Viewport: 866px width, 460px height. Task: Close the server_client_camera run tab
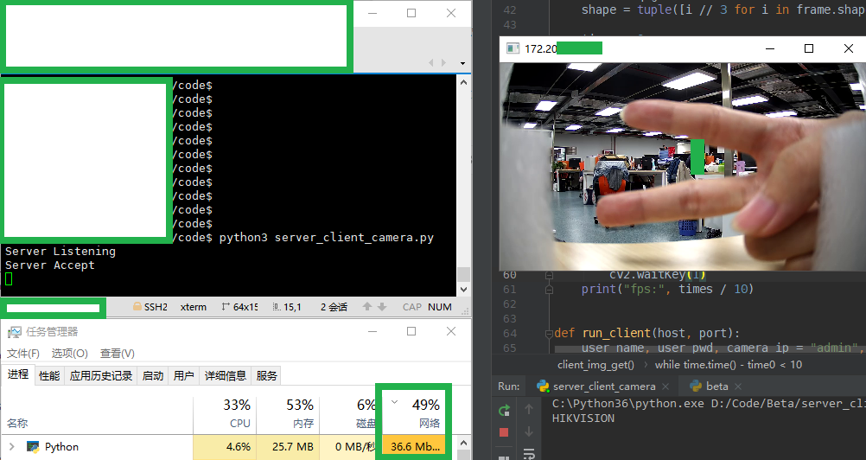(x=665, y=387)
